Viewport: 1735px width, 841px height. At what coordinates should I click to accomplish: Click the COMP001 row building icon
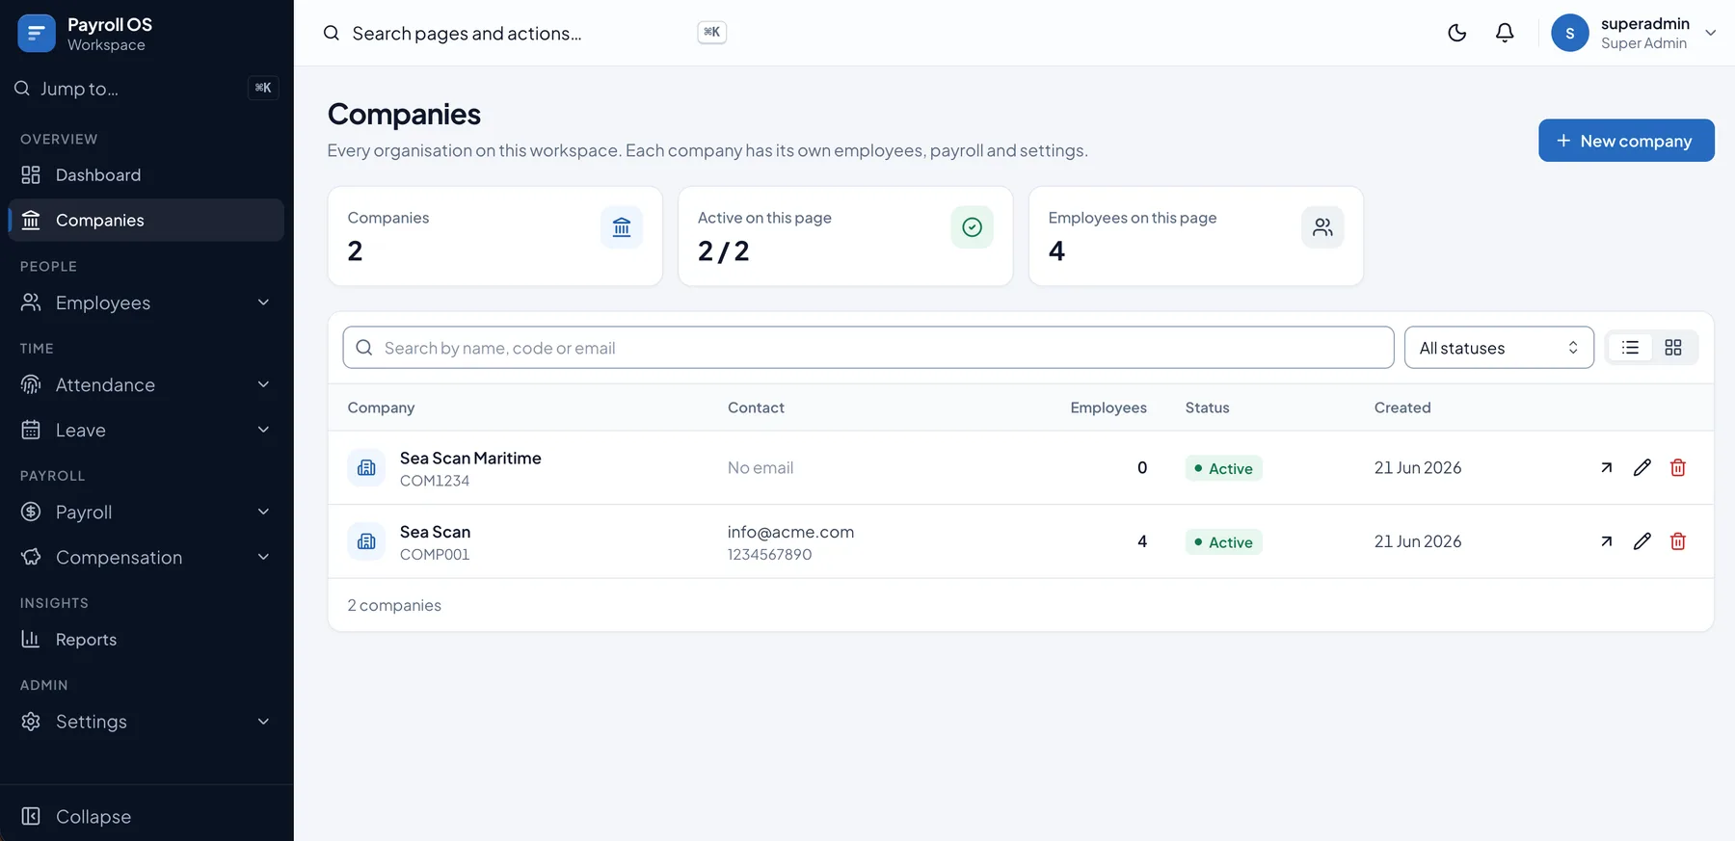(366, 541)
